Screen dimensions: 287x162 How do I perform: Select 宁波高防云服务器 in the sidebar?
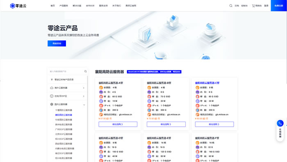[x=64, y=120]
